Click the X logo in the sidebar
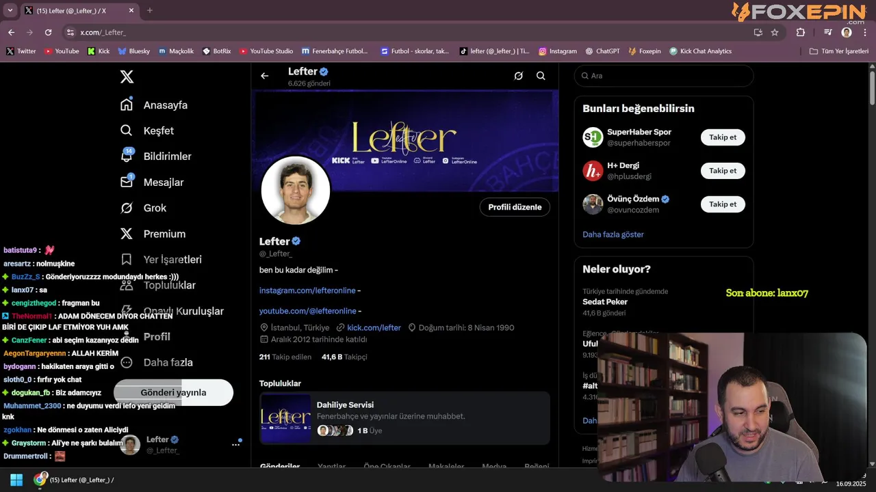Image resolution: width=876 pixels, height=492 pixels. (x=127, y=77)
